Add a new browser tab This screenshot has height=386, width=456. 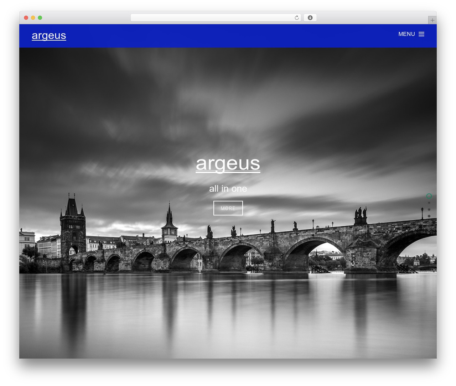432,20
